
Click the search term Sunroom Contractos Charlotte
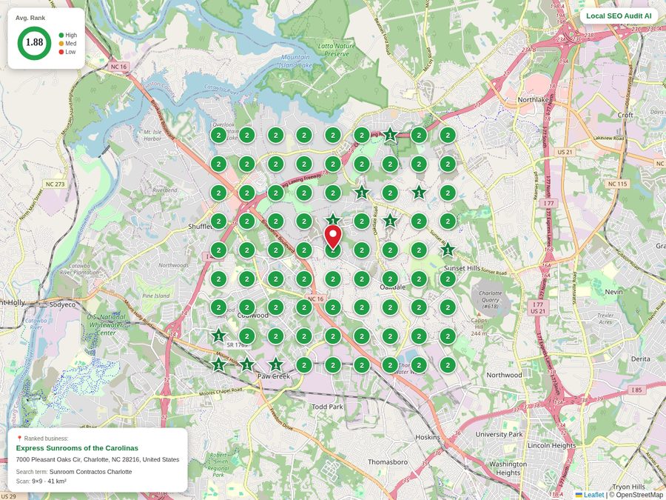(90, 472)
